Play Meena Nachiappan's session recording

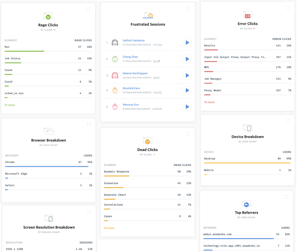187,75
